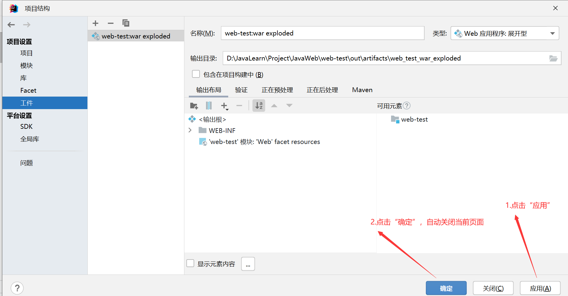Open dialog help question mark button
568x296 pixels.
pyautogui.click(x=17, y=288)
